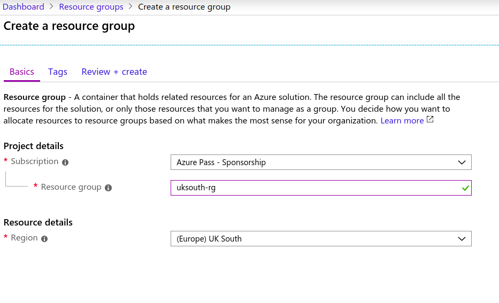Click the breadcrumb chevron after Dashboard
This screenshot has width=499, height=303.
point(51,6)
